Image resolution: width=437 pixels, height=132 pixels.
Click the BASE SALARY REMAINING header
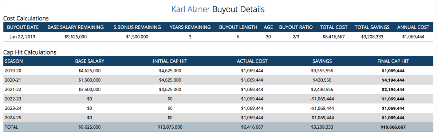pyautogui.click(x=76, y=27)
